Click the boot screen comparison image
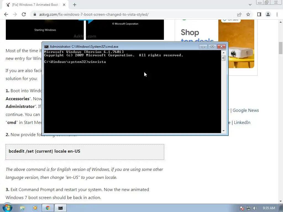Image resolution: width=283 pixels, height=212 pixels. [x=85, y=30]
